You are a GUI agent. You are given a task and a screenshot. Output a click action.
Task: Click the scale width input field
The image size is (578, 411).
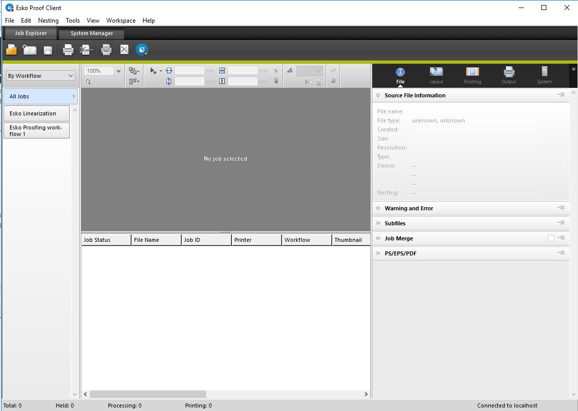coord(242,70)
